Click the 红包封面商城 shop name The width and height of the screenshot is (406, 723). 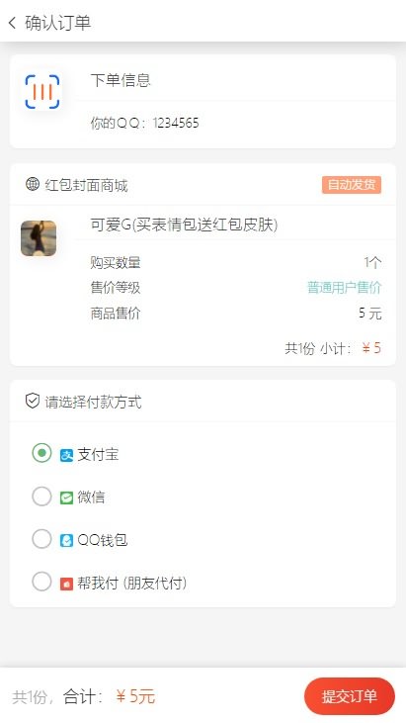tap(86, 185)
